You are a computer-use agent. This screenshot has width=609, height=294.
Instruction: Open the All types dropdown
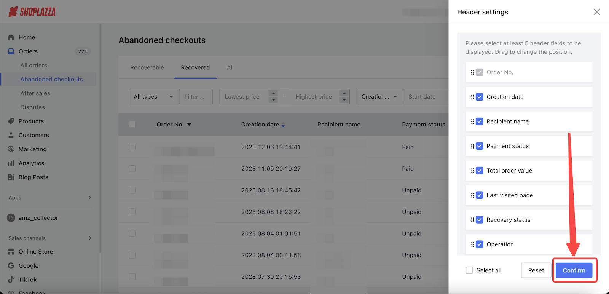(x=153, y=97)
